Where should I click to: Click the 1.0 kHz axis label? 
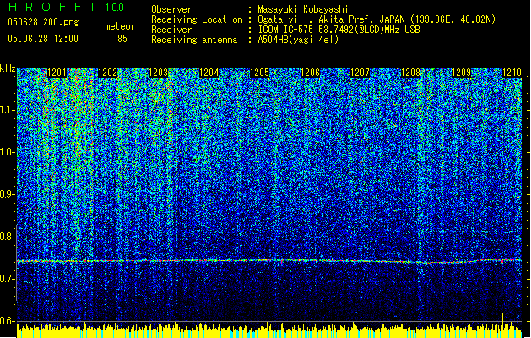click(8, 152)
